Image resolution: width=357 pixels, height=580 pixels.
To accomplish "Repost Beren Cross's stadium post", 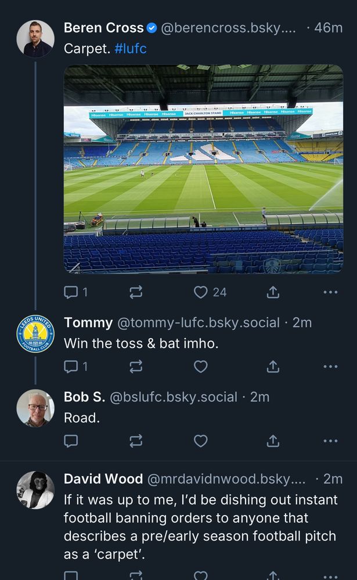I will [x=136, y=292].
